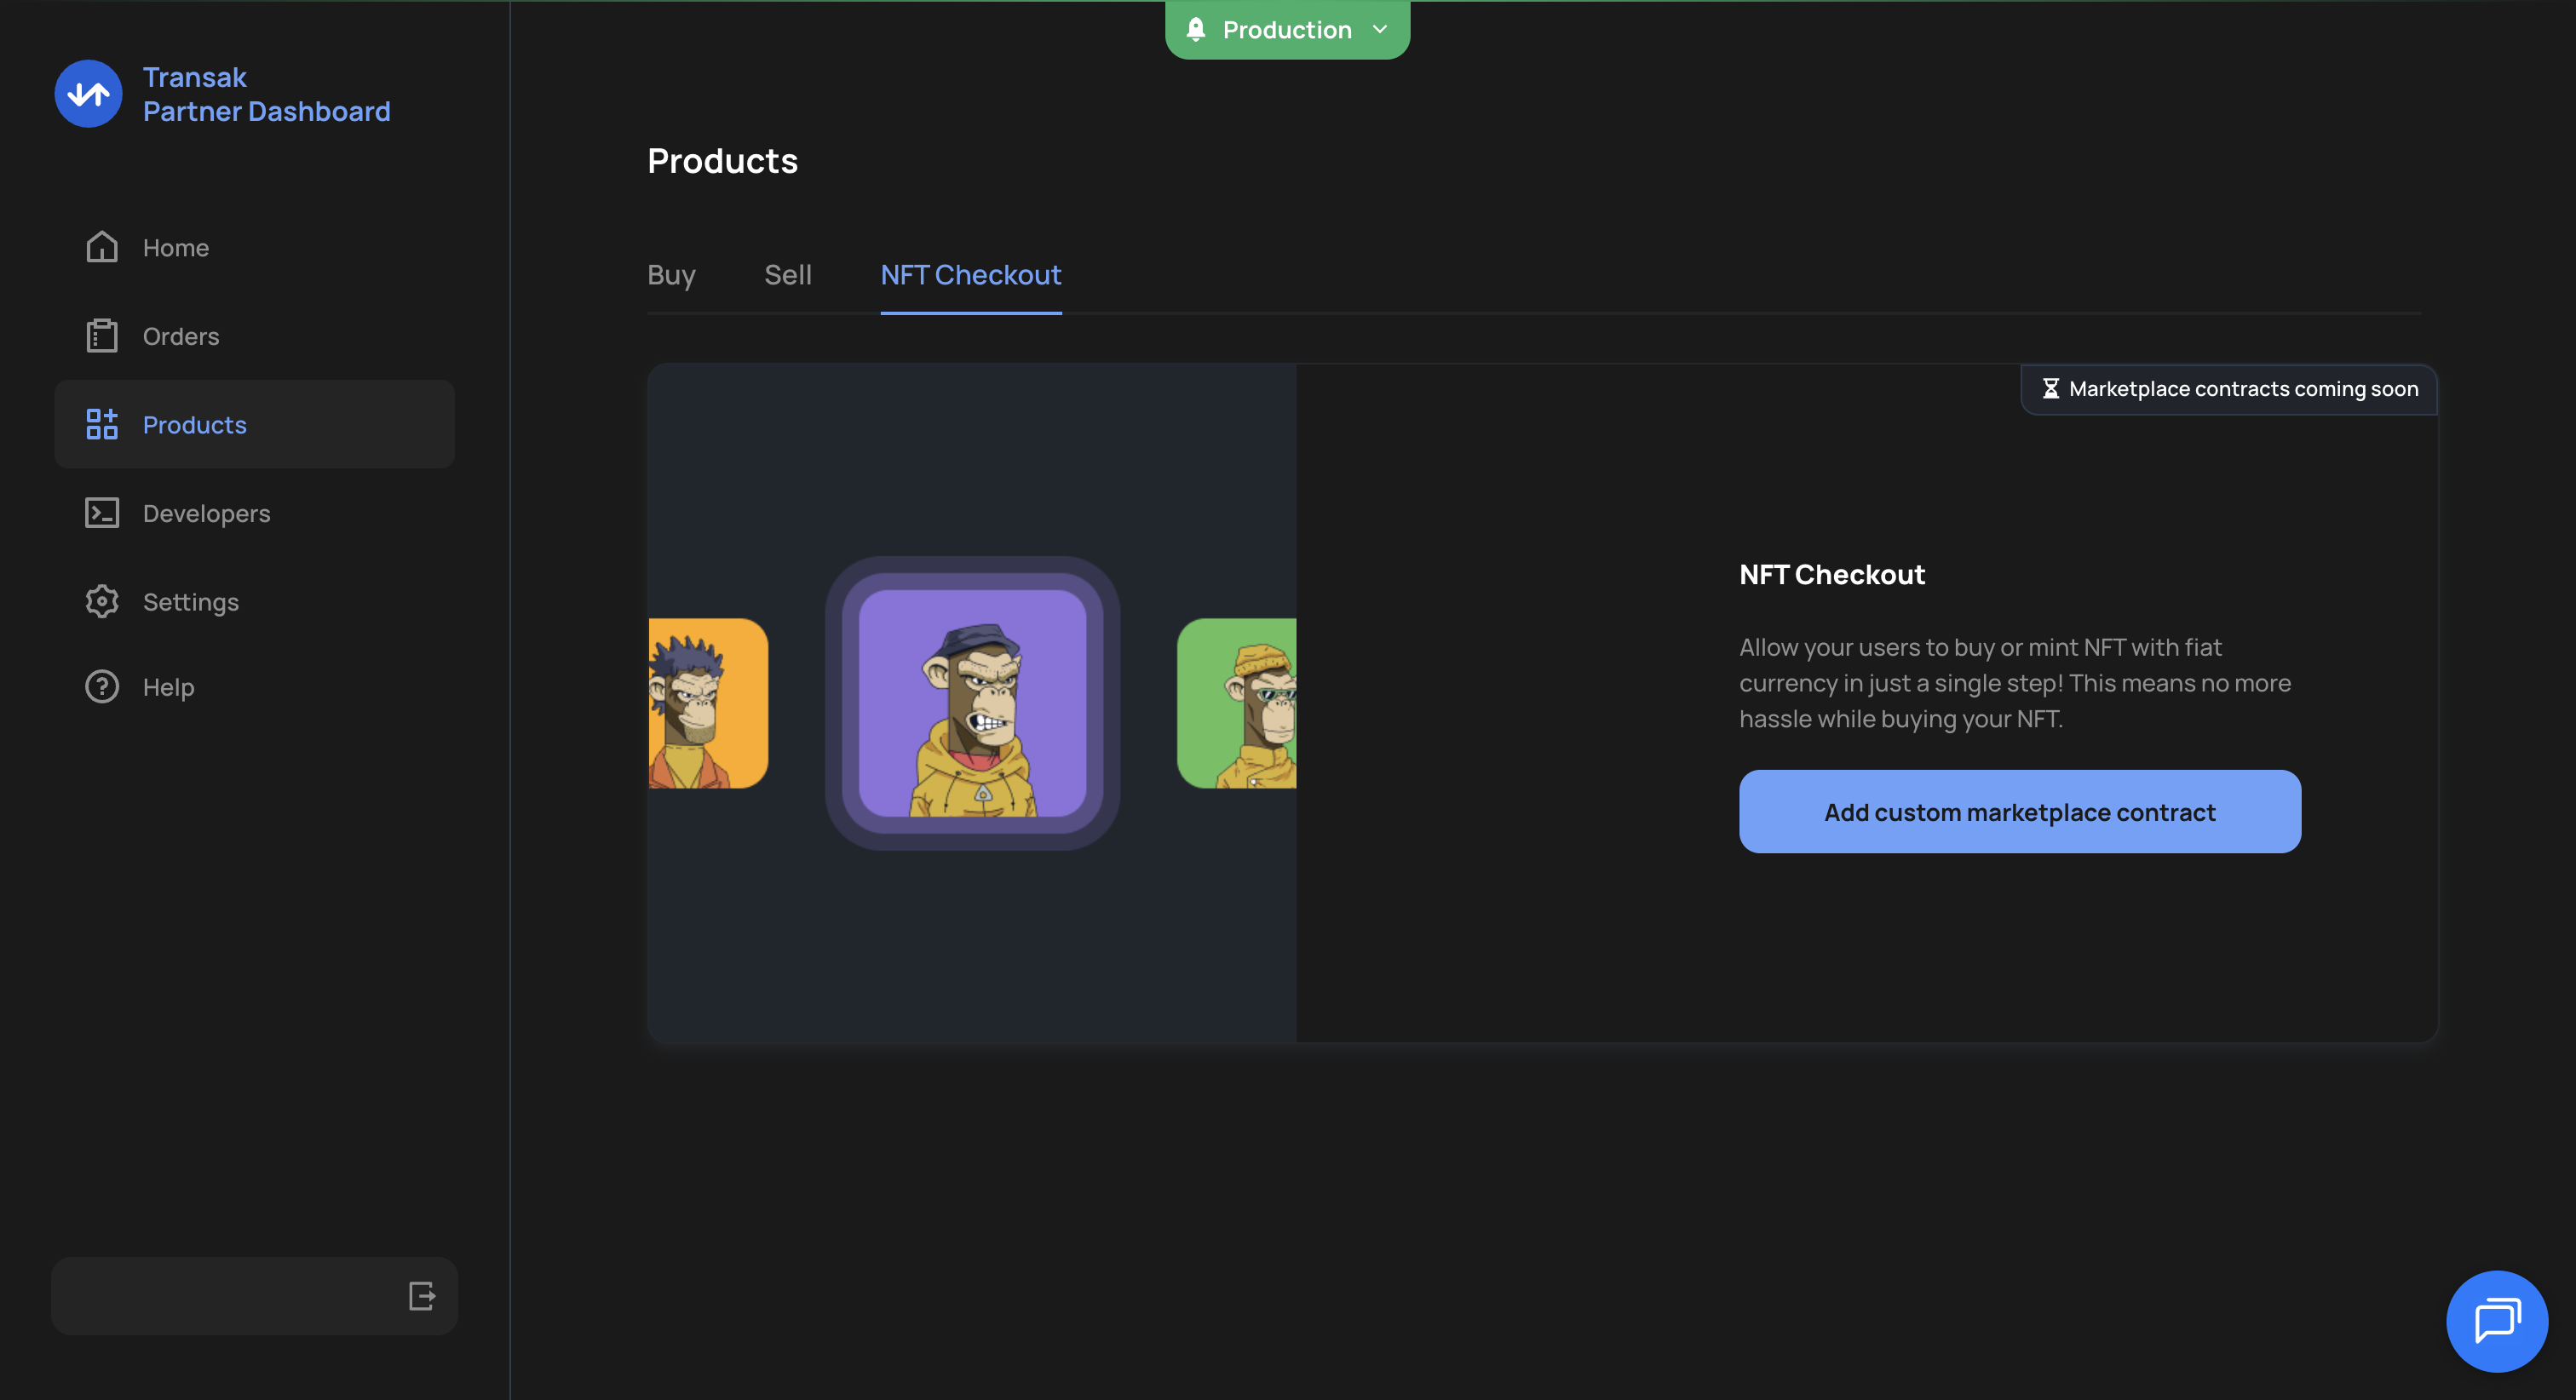
Task: Click the account box at sidebar bottom
Action: 254,1296
